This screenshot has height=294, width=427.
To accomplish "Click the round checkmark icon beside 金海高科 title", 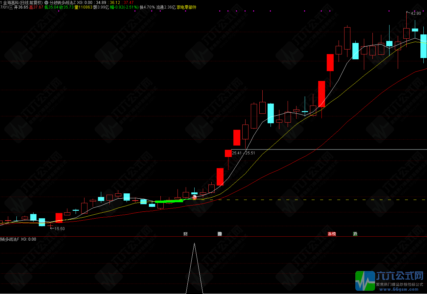I will tap(46, 2).
